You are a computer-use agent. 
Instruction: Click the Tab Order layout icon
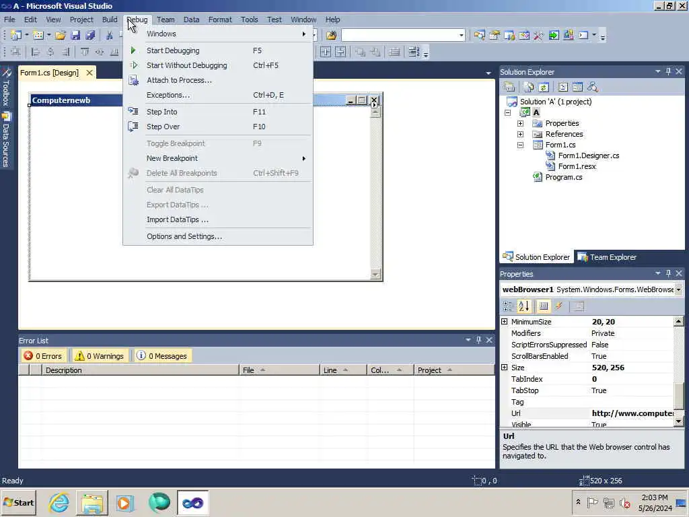coord(414,52)
